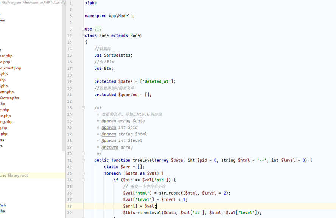Select the ser.php file in project tree
336x218 pixels.
pyautogui.click(x=6, y=56)
